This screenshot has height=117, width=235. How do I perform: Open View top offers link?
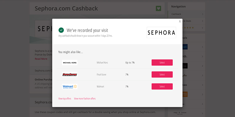65,99
